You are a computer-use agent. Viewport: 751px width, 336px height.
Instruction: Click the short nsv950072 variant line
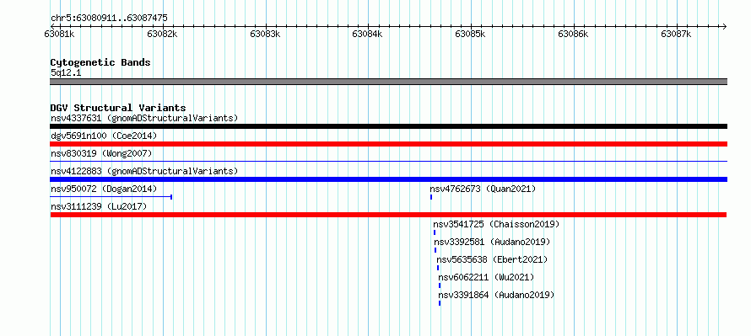(x=111, y=197)
